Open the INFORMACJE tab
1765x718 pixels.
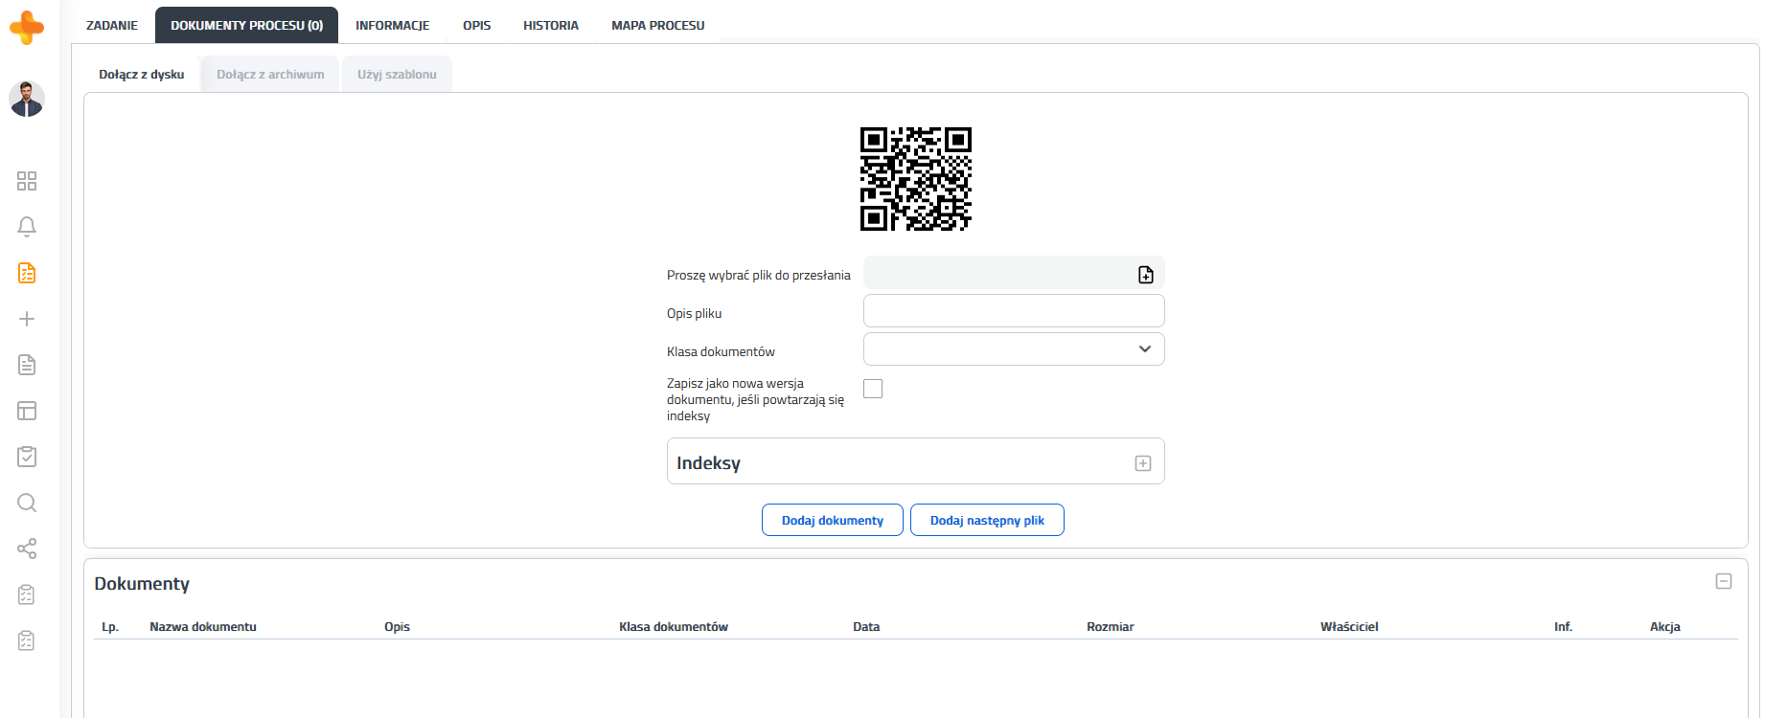coord(393,26)
